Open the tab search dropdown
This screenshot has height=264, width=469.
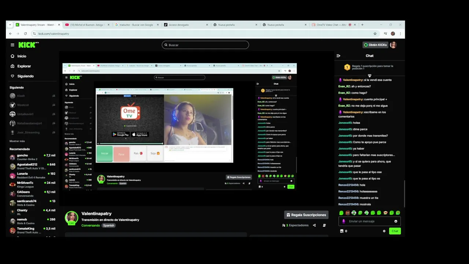(10, 25)
